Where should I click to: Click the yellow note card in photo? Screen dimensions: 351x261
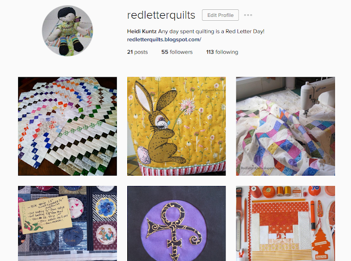[x=46, y=215]
